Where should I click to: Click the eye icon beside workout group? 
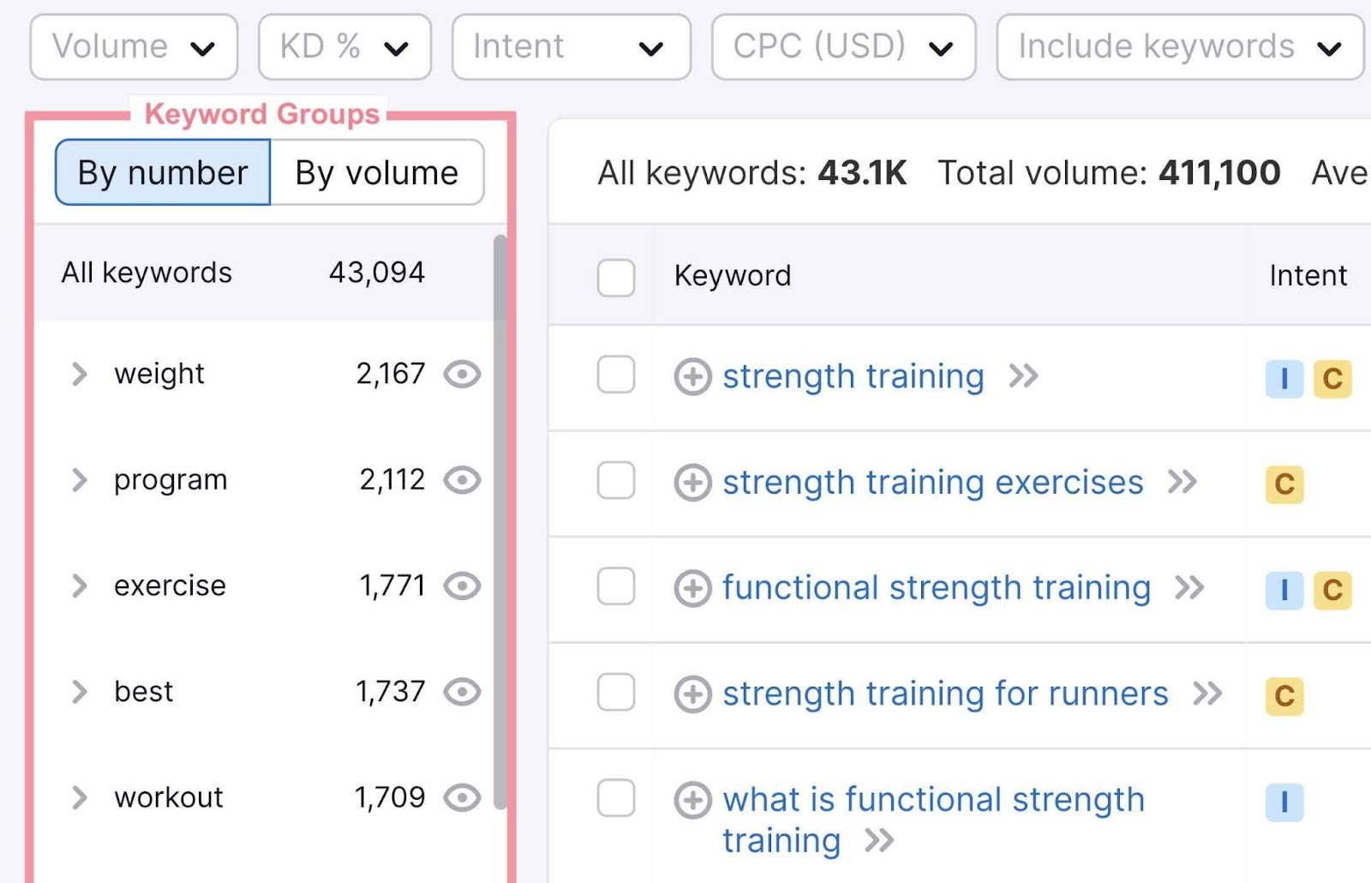tap(462, 797)
